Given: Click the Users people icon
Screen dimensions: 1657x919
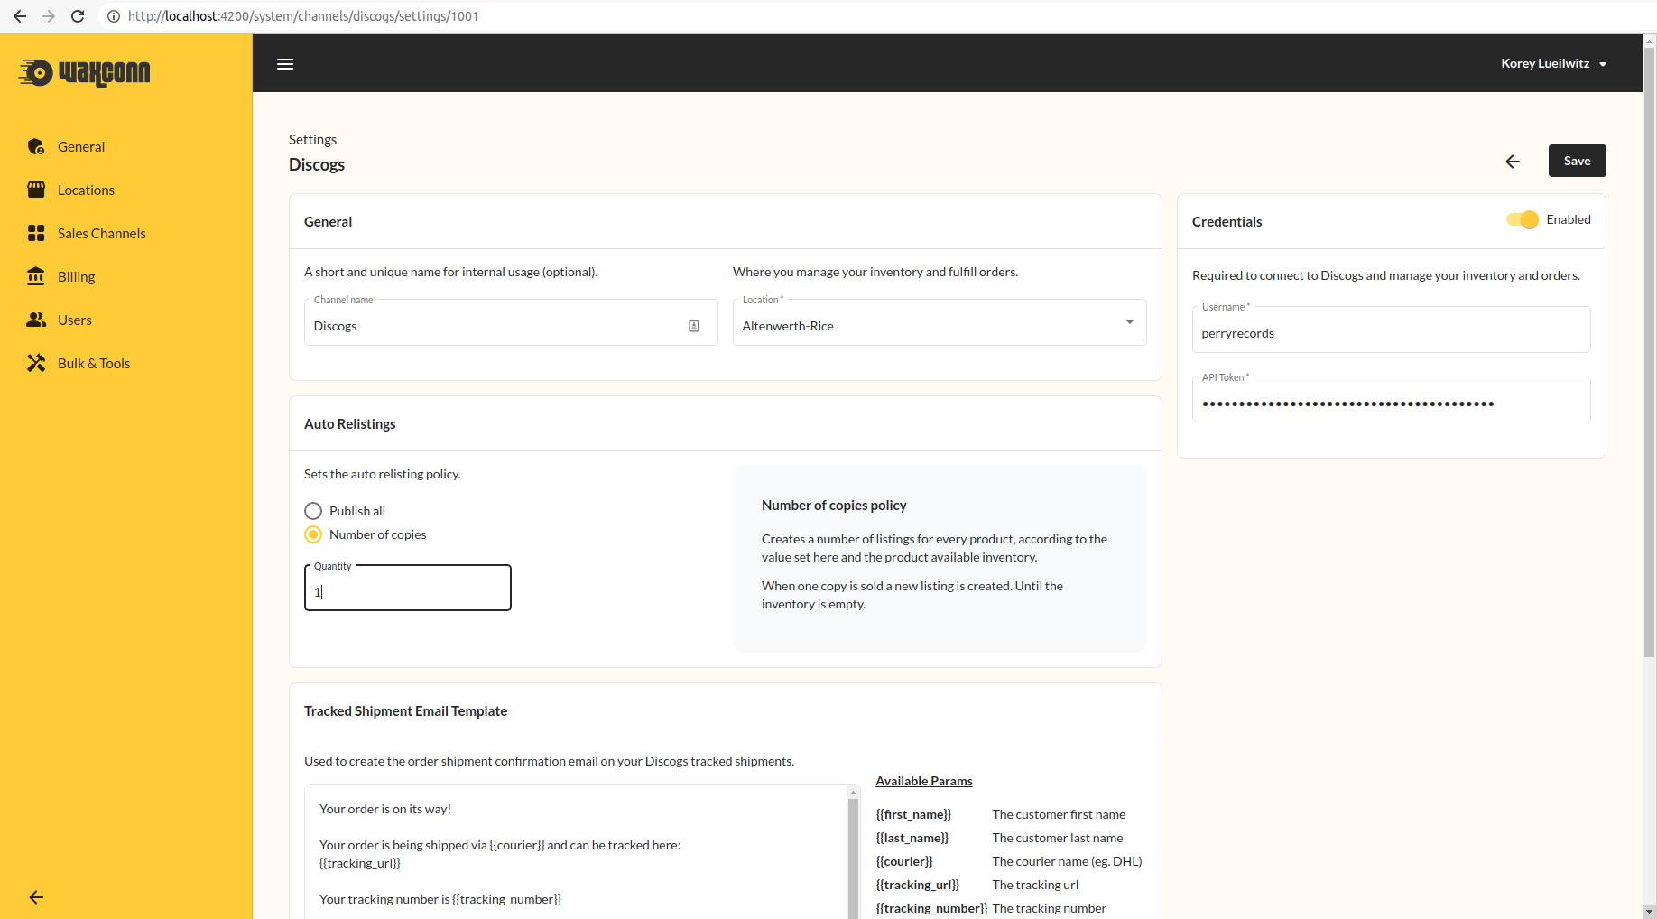Looking at the screenshot, I should point(36,320).
